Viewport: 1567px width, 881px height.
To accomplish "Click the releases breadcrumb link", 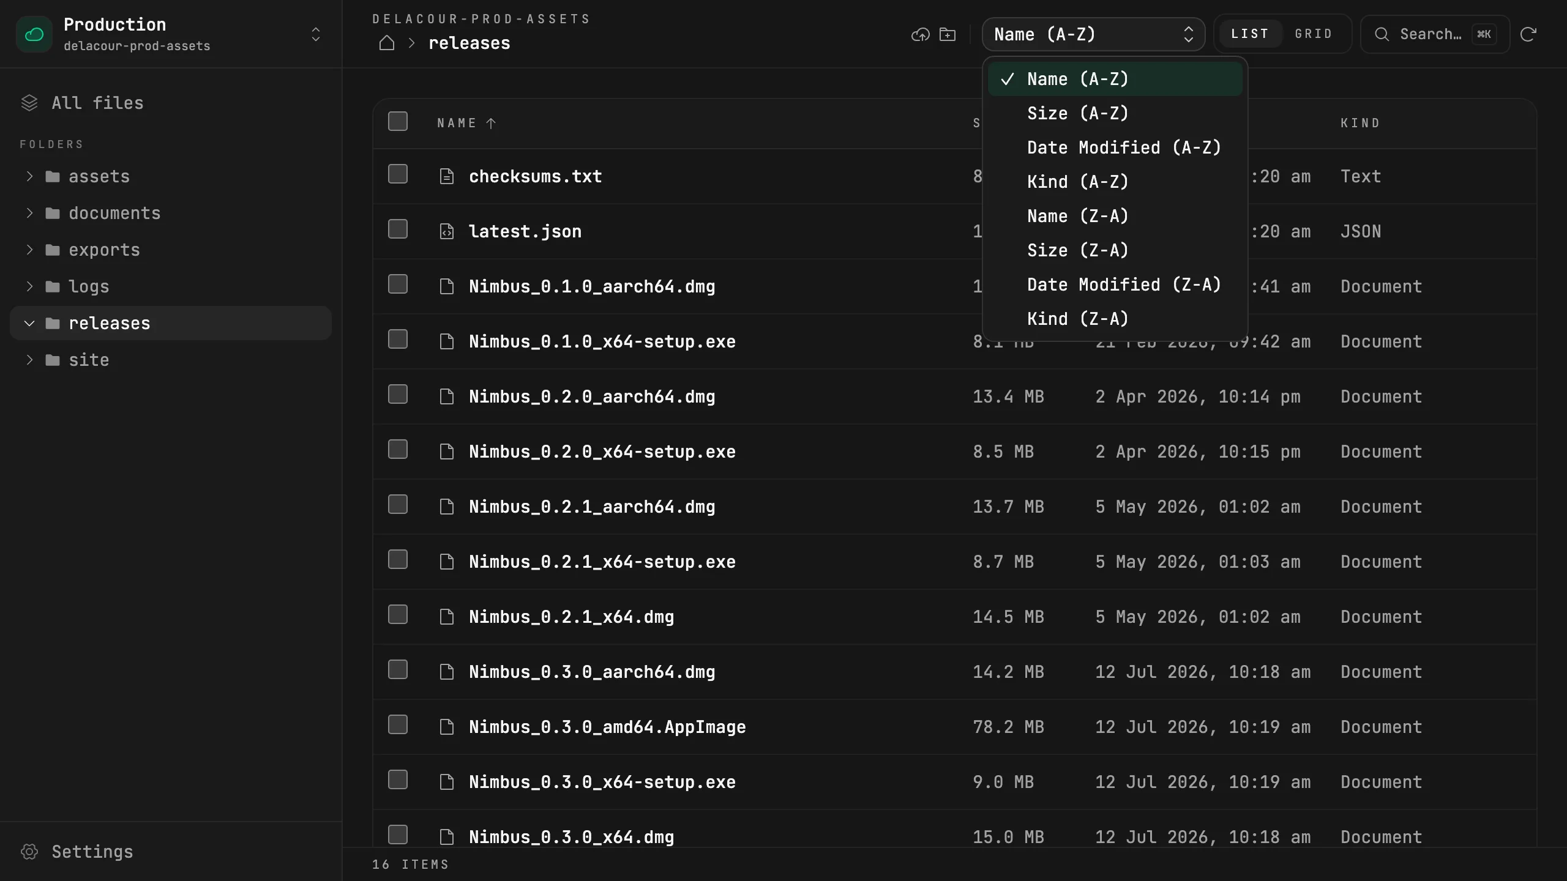I will coord(469,43).
